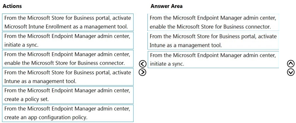Click the move-right circular arrow icon
Screen dimensions: 296x123
click(x=142, y=72)
